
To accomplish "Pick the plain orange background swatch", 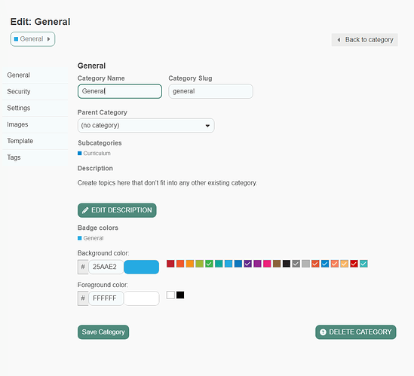I will point(190,264).
